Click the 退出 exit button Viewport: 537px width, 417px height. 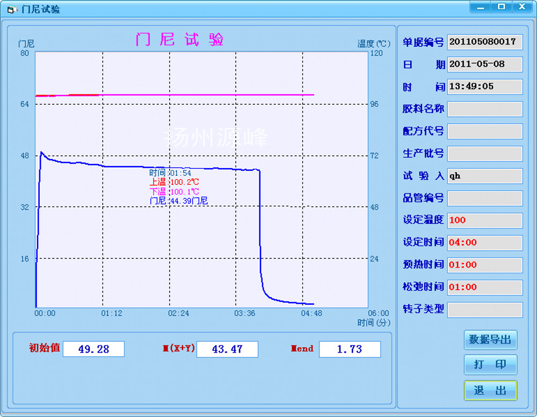click(x=490, y=390)
